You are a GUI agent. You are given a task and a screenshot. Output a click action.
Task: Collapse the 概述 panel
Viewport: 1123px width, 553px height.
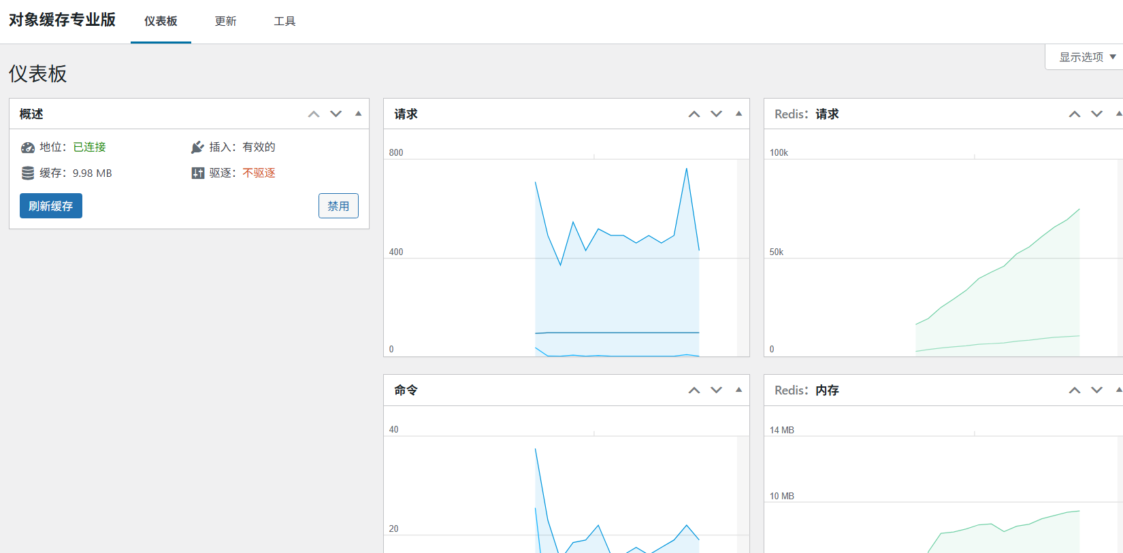359,114
